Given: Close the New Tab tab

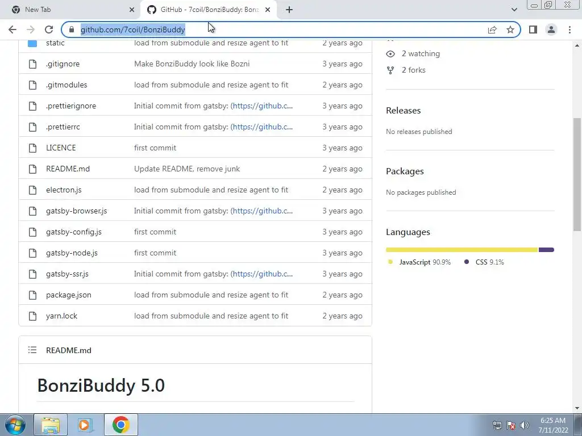Looking at the screenshot, I should pos(132,10).
